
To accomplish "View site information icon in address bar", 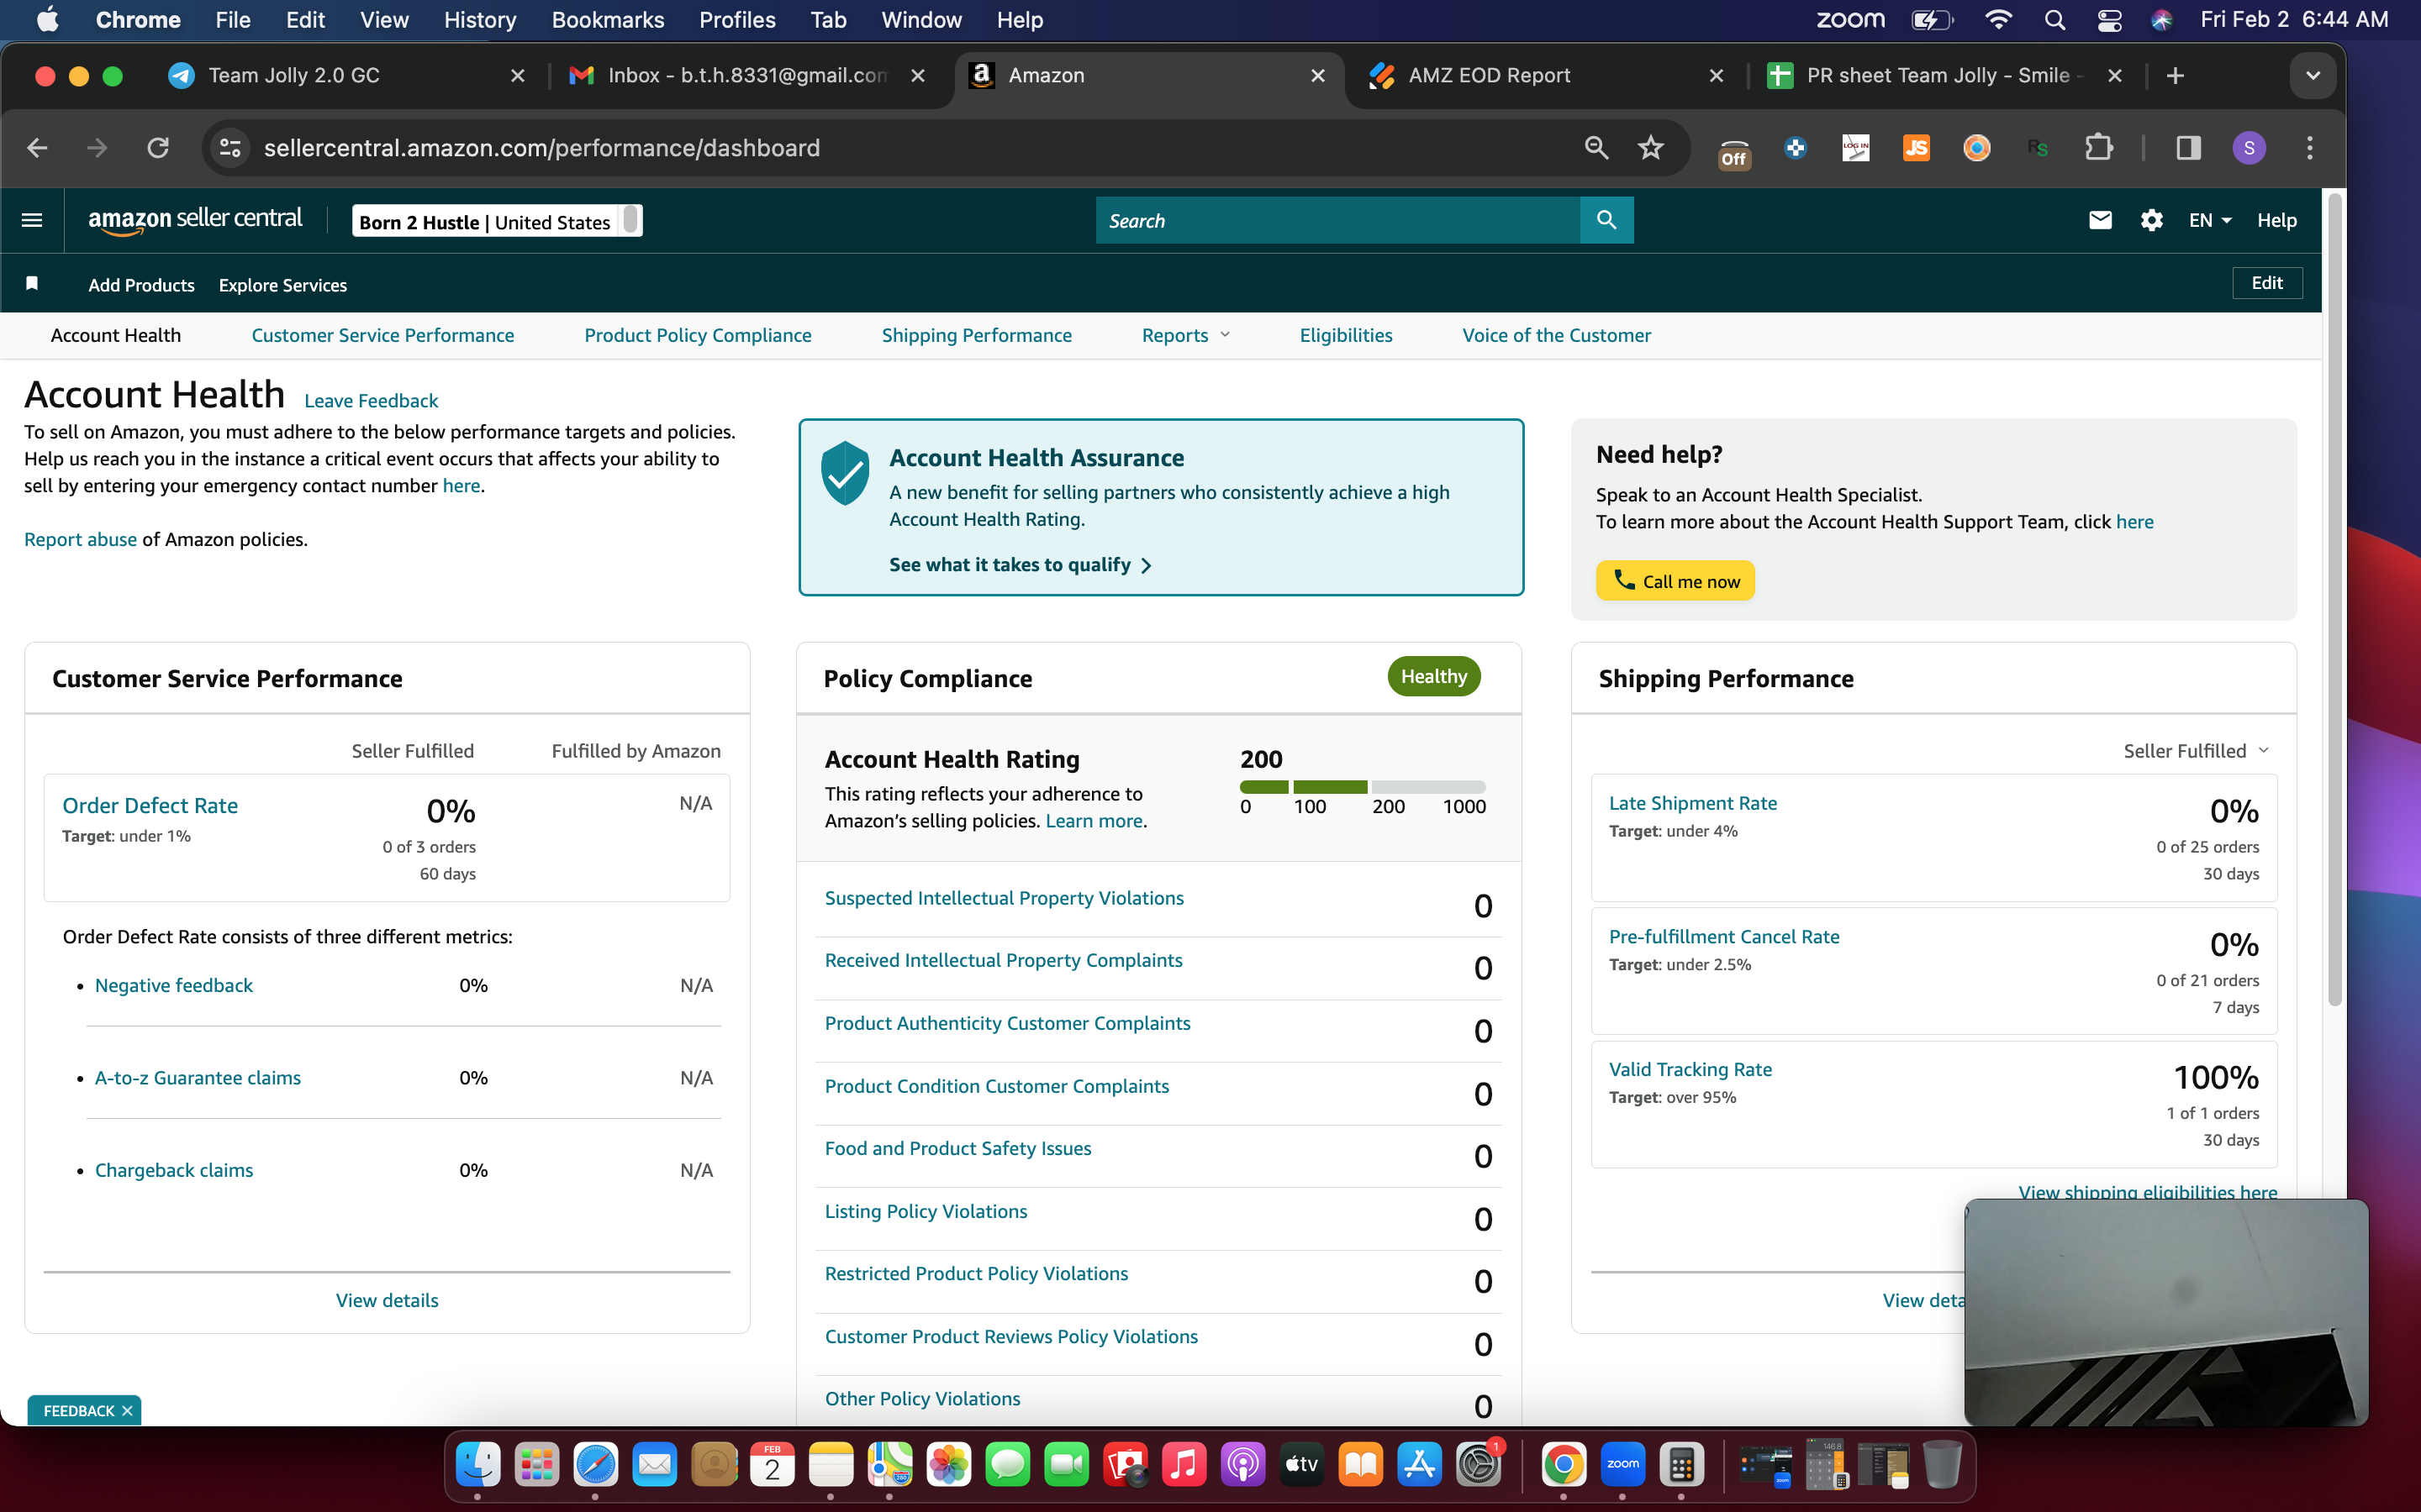I will pyautogui.click(x=230, y=148).
